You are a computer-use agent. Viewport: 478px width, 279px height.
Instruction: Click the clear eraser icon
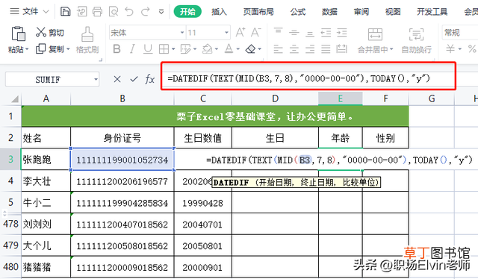(x=251, y=48)
